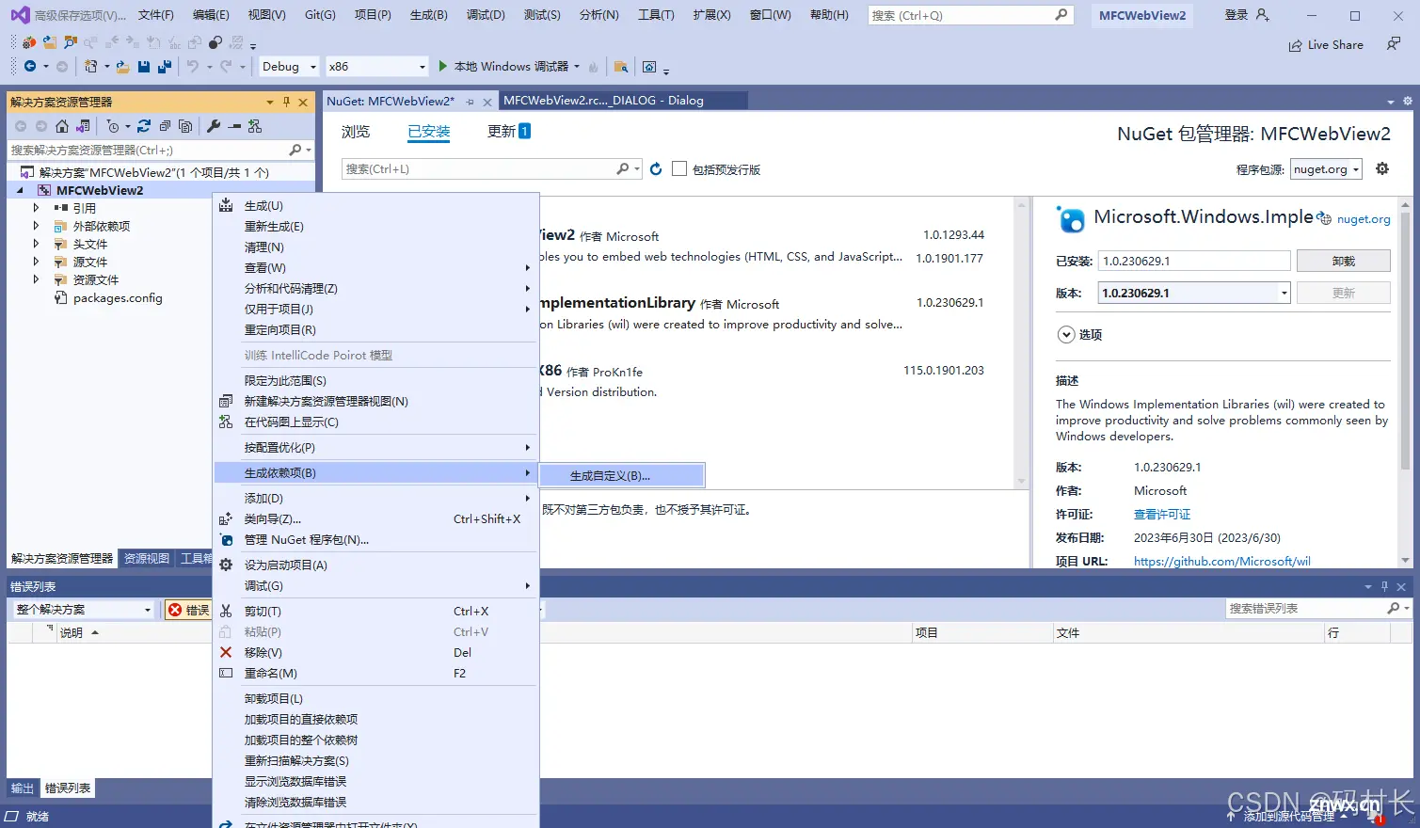The height and width of the screenshot is (828, 1420).
Task: Select packages.config in Solution Explorer
Action: 118,297
